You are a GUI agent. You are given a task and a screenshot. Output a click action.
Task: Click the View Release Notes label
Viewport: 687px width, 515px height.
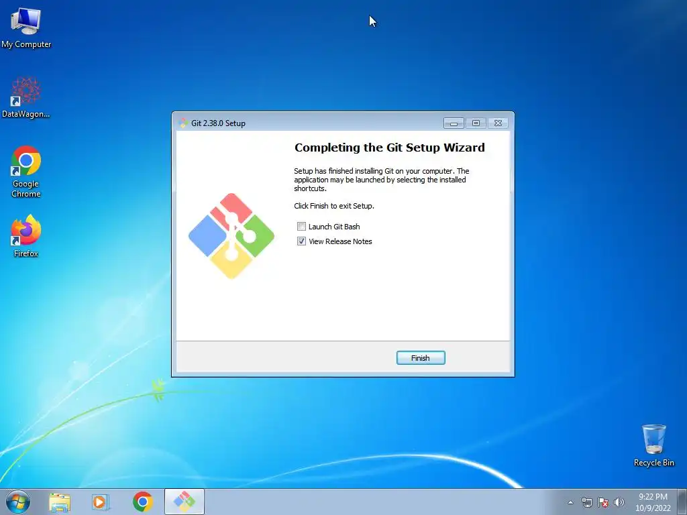340,241
